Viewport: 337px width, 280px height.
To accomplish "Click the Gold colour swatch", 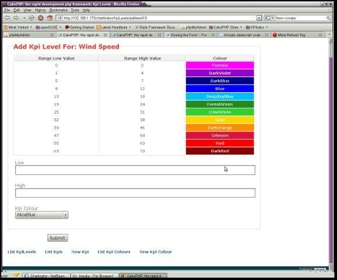I will (220, 120).
